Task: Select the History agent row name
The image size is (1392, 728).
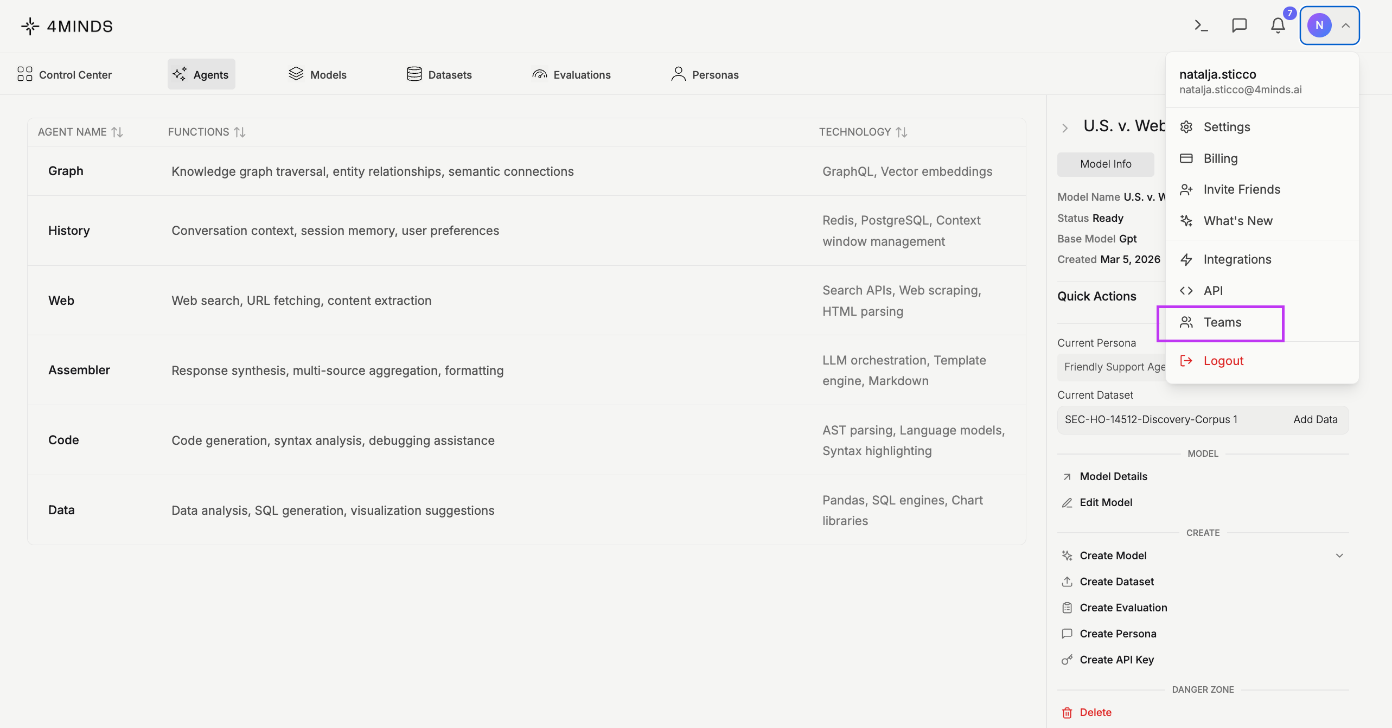Action: (x=69, y=231)
